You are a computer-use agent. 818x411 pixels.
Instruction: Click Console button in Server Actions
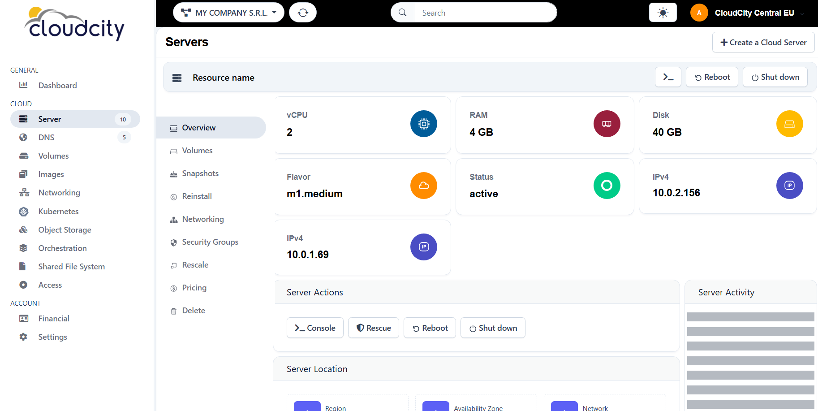315,328
